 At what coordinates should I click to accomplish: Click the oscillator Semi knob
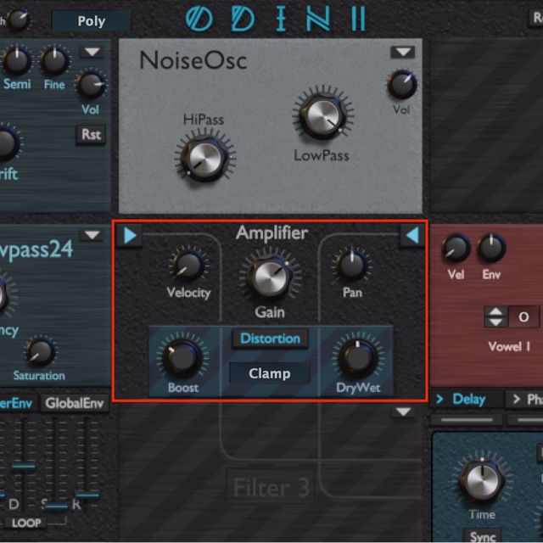17,60
